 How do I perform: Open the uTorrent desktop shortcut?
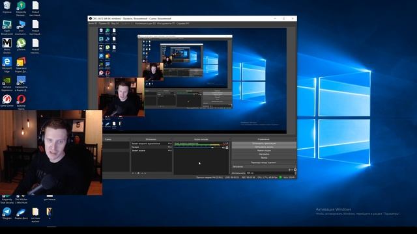coord(21,44)
